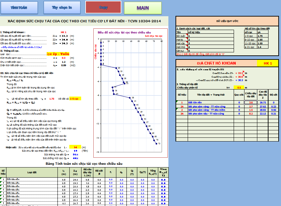Select the cross-section area value 0.09
This screenshot has height=206, width=281.
click(64, 66)
